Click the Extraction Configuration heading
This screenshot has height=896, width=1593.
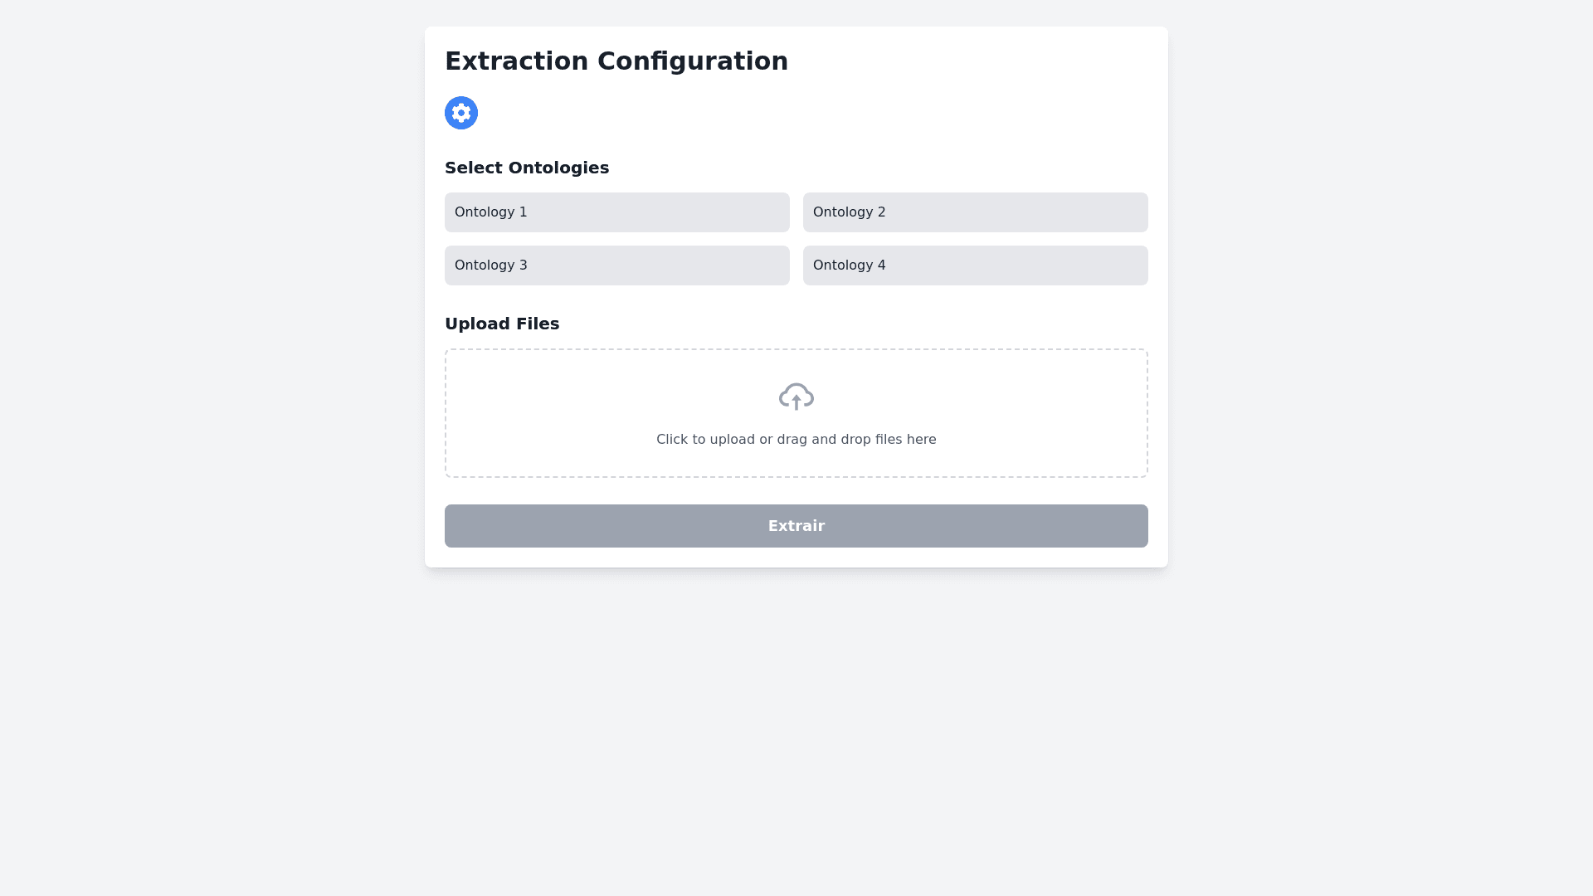click(x=616, y=61)
